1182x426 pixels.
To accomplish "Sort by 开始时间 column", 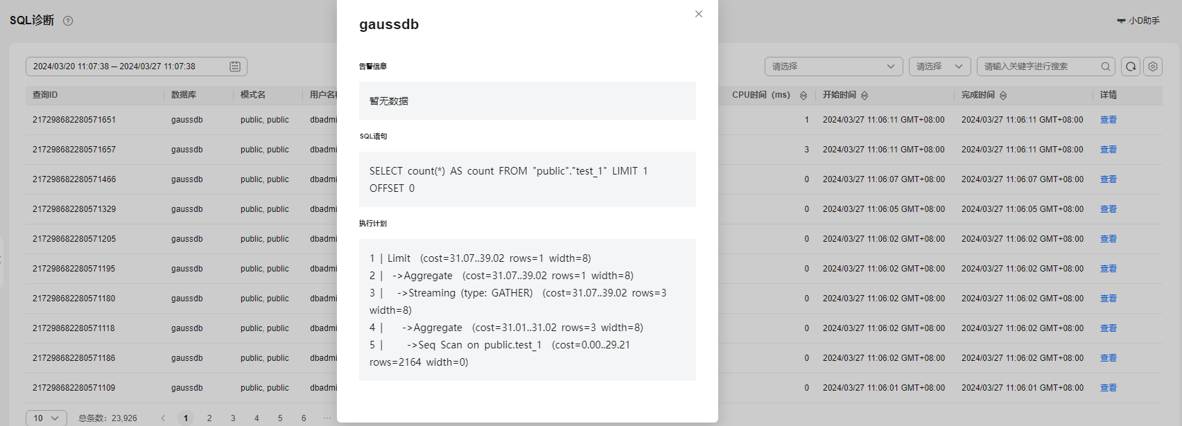I will [864, 95].
